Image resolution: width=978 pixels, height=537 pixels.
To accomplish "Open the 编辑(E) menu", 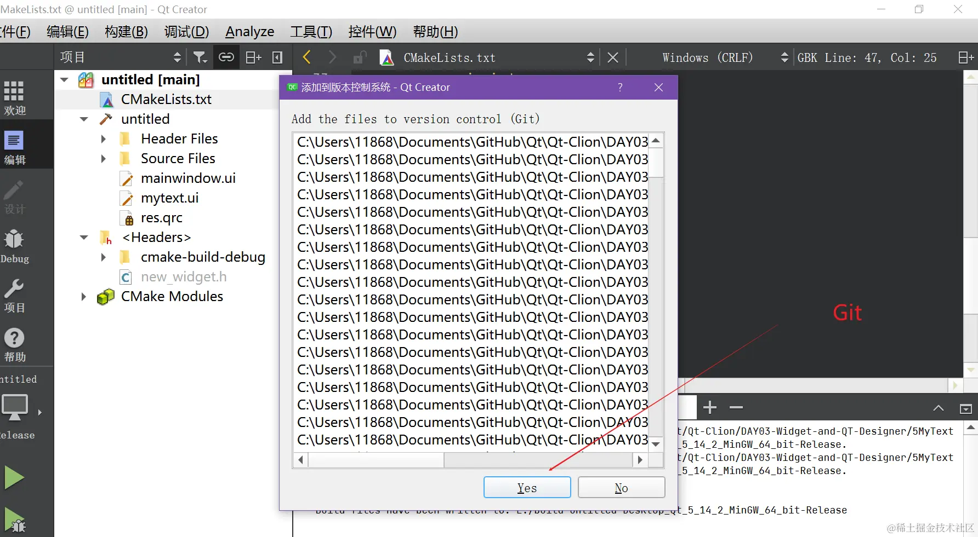I will click(x=67, y=32).
